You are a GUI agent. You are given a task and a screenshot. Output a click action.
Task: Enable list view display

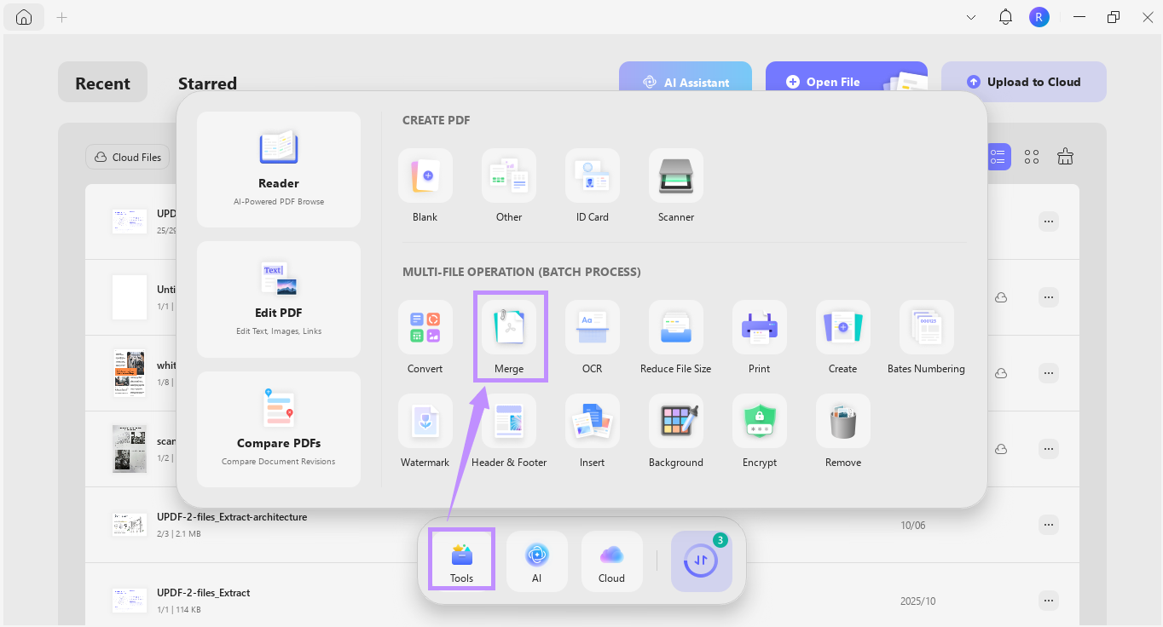click(998, 156)
